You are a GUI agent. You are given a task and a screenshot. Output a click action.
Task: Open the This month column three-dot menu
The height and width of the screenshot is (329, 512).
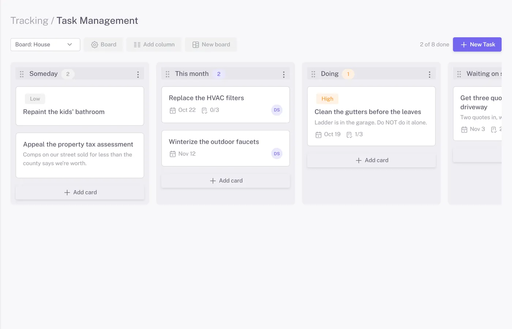coord(284,74)
